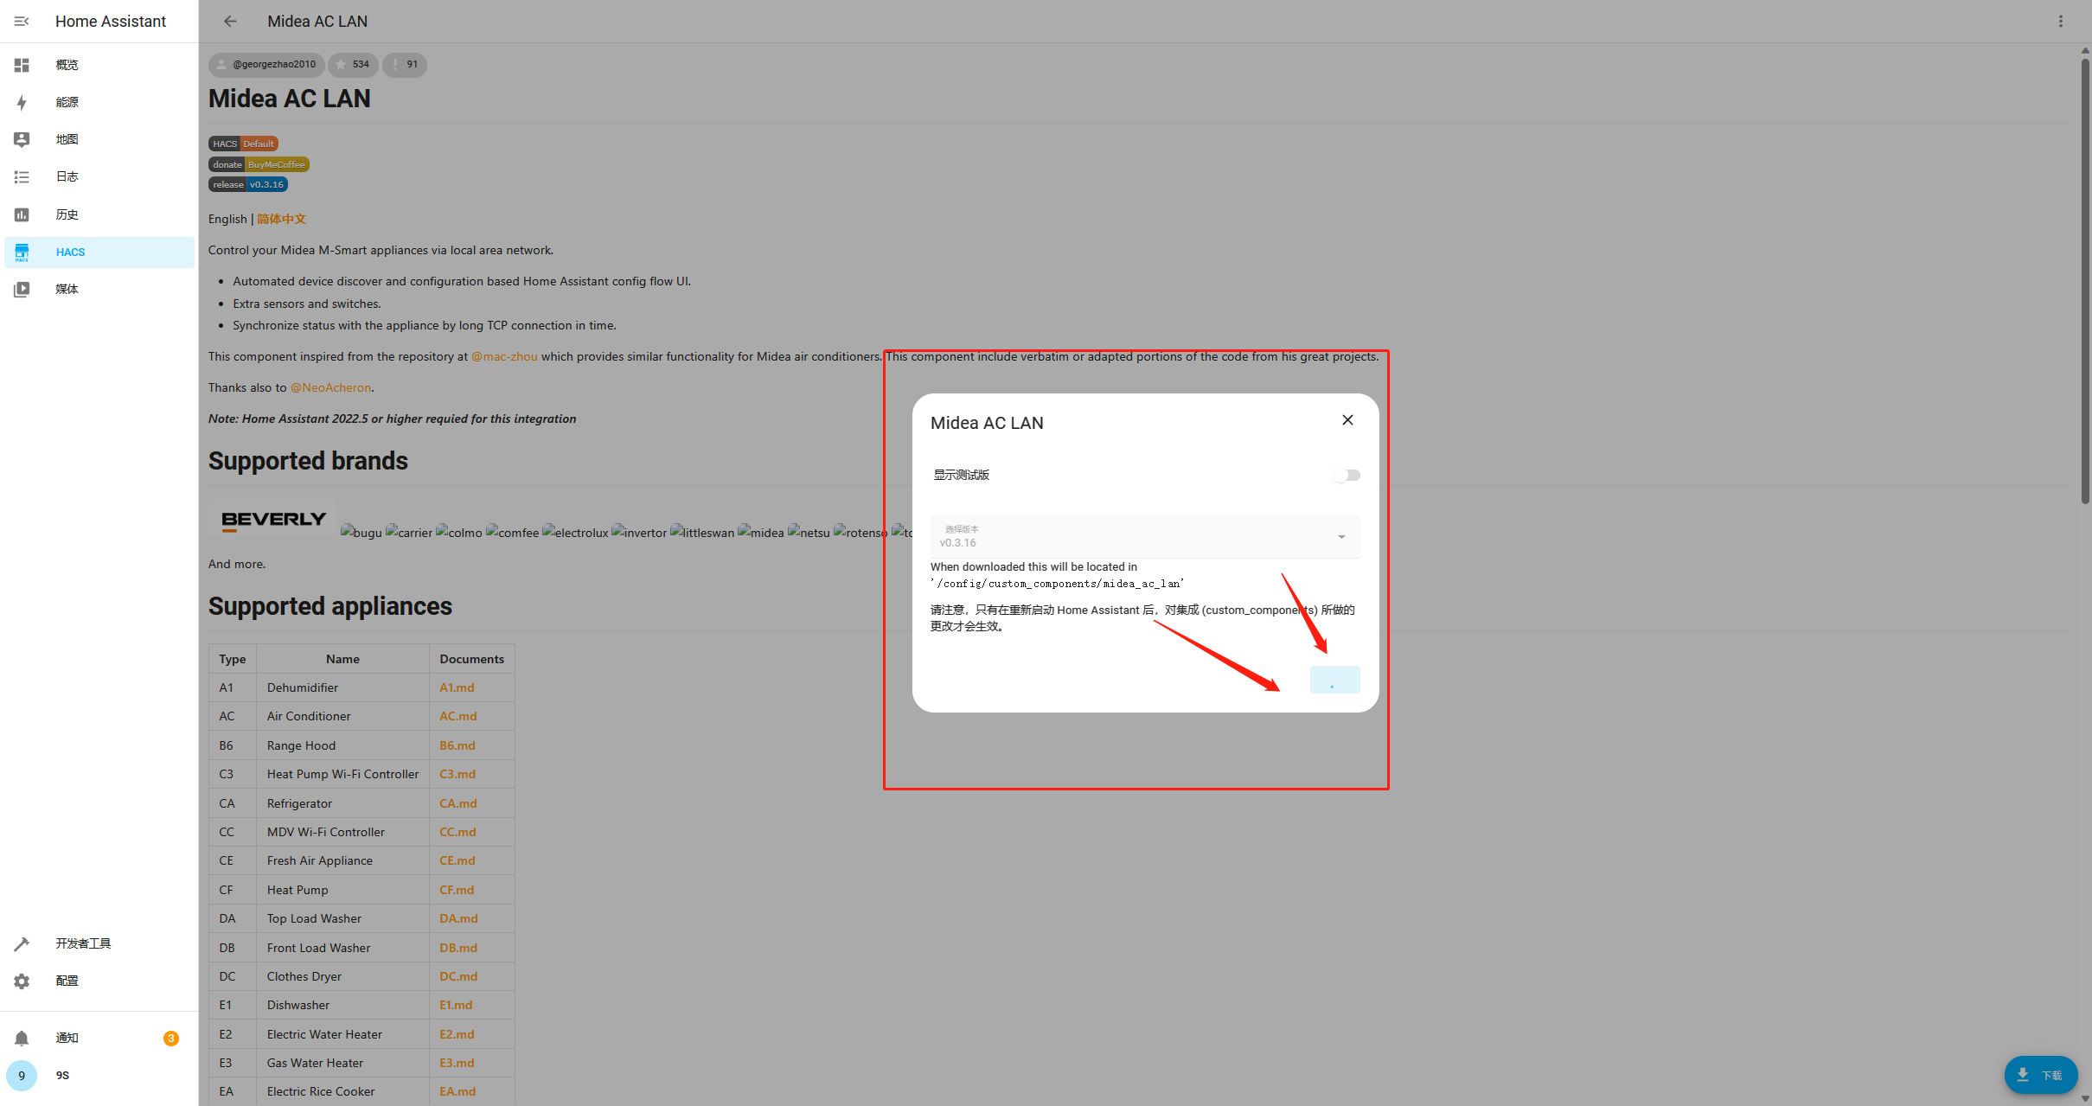The width and height of the screenshot is (2092, 1106).
Task: Toggle the 显示测试版 beta versions switch
Action: [1346, 475]
